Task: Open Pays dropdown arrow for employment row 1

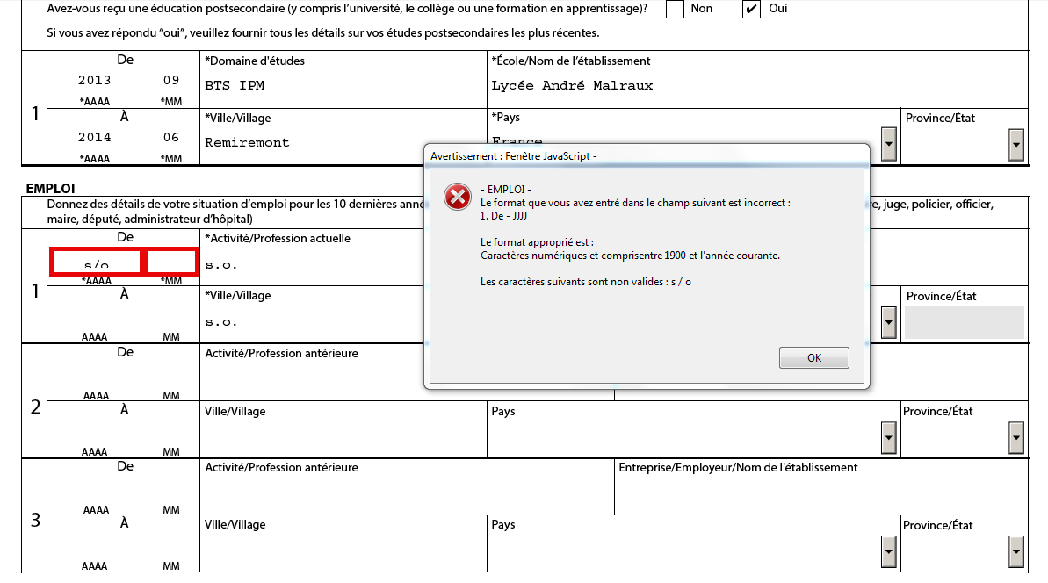Action: (x=888, y=323)
